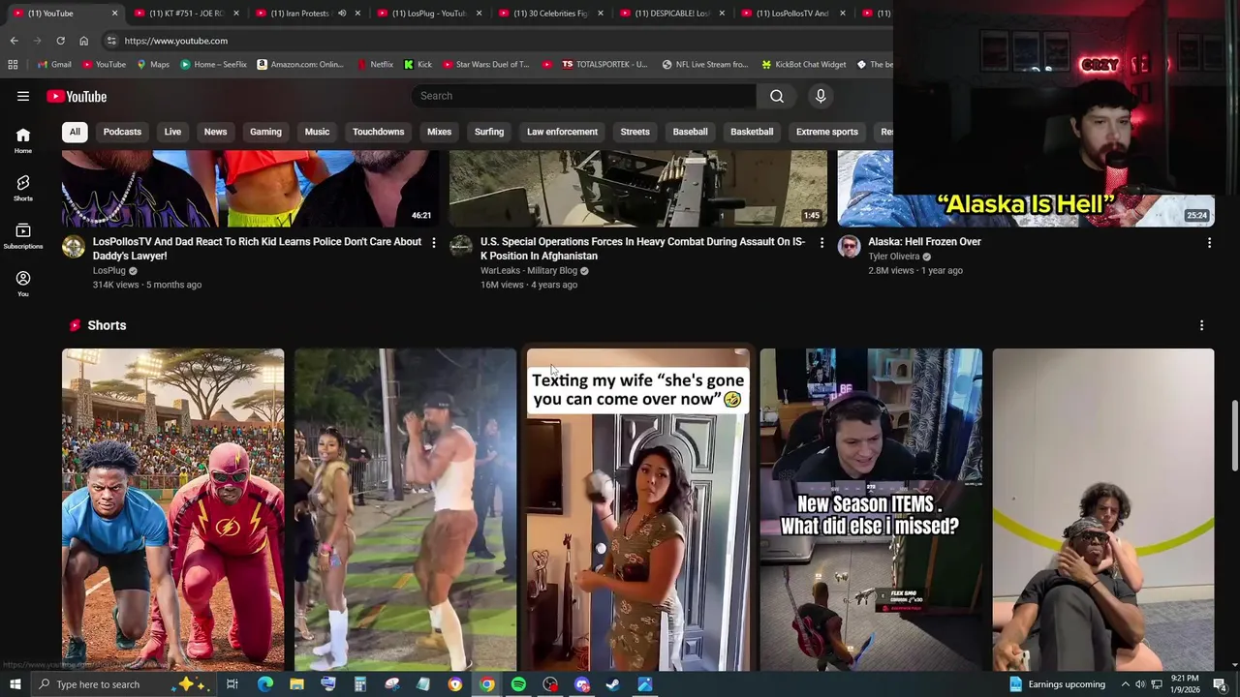Open the Flash runner Short thumbnail
This screenshot has height=697, width=1240.
pos(173,509)
